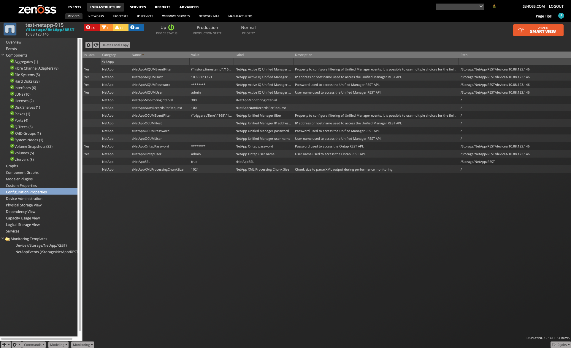Open the Modeling dropdown menu
571x348 pixels.
pyautogui.click(x=58, y=345)
